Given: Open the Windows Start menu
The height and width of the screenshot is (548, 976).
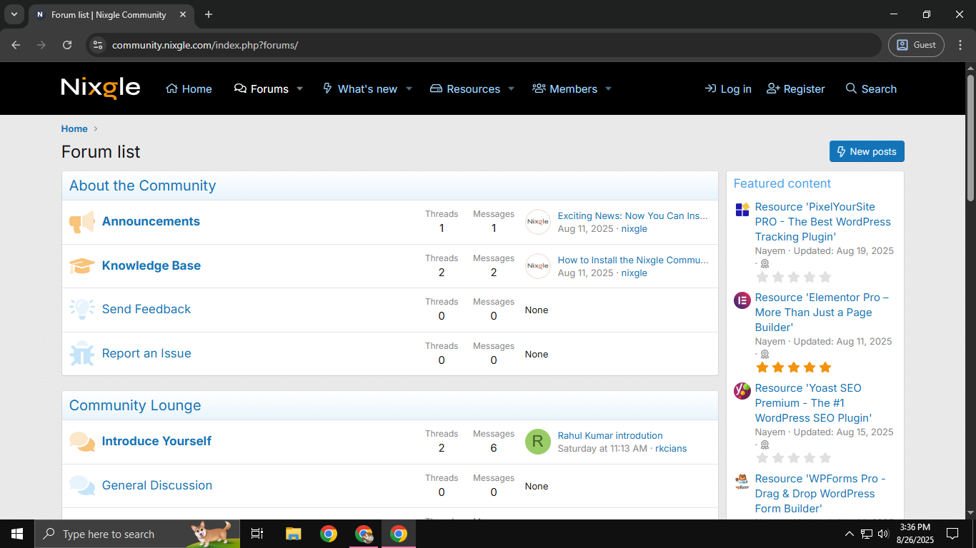Looking at the screenshot, I should 16,534.
